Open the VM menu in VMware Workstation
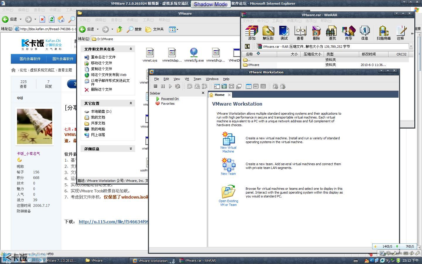The width and height of the screenshot is (422, 264). (187, 79)
